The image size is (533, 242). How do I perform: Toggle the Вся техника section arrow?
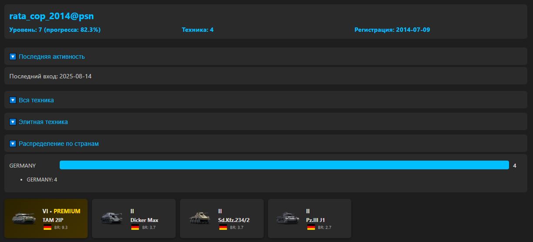point(13,100)
